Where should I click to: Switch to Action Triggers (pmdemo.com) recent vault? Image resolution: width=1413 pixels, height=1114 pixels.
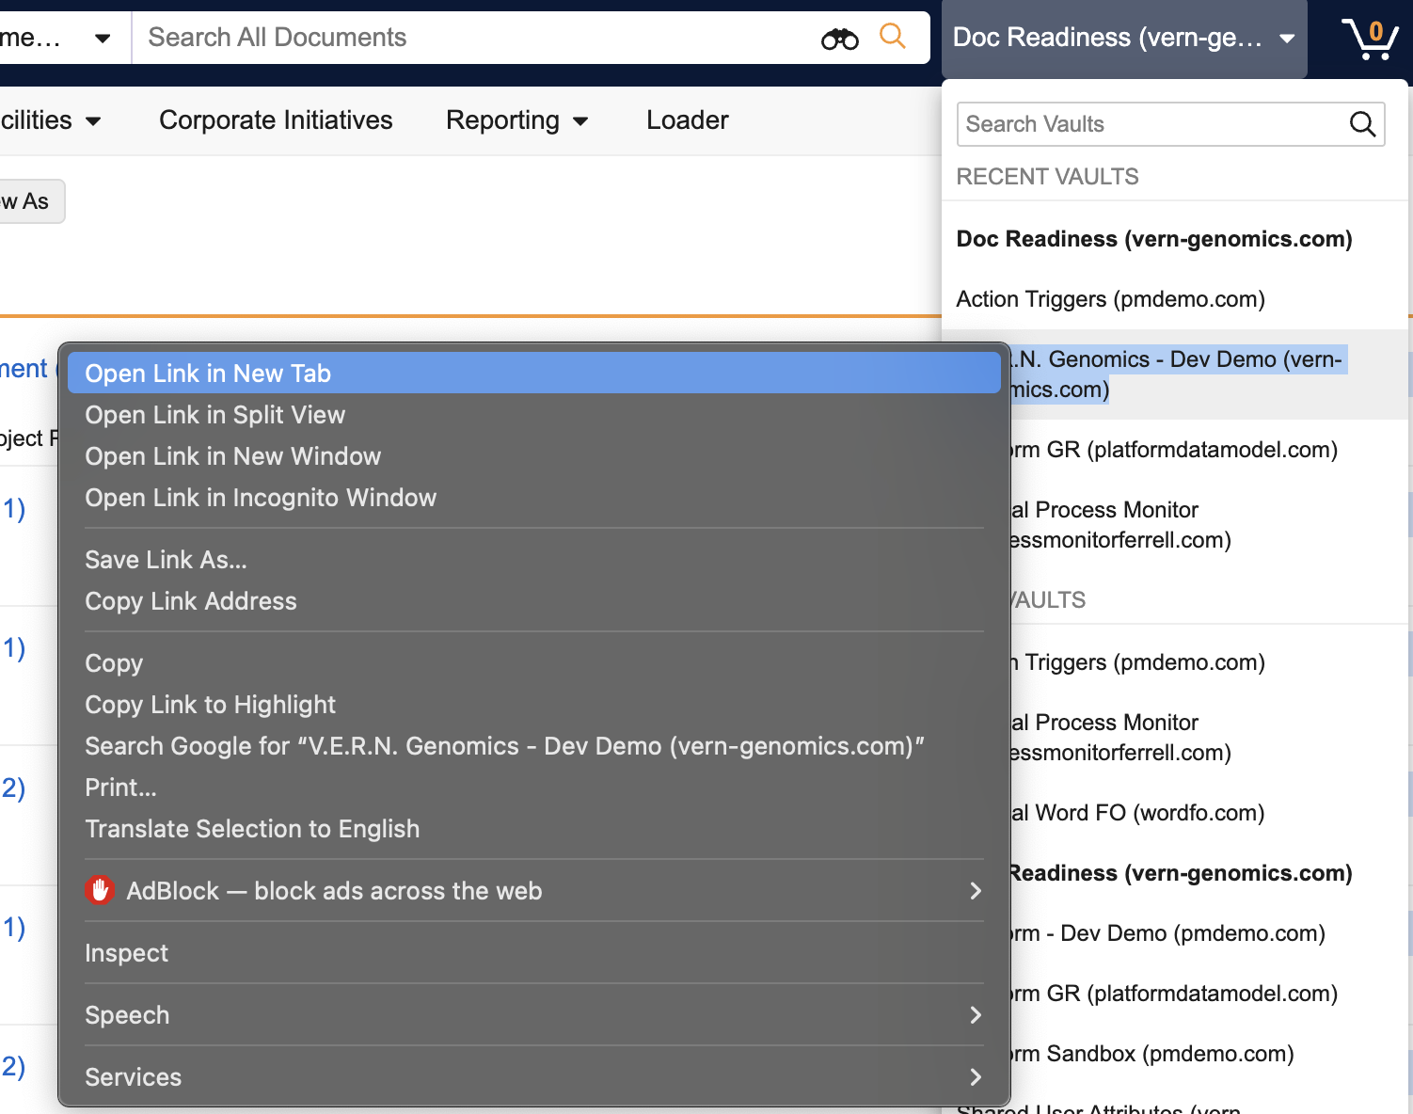pyautogui.click(x=1110, y=299)
